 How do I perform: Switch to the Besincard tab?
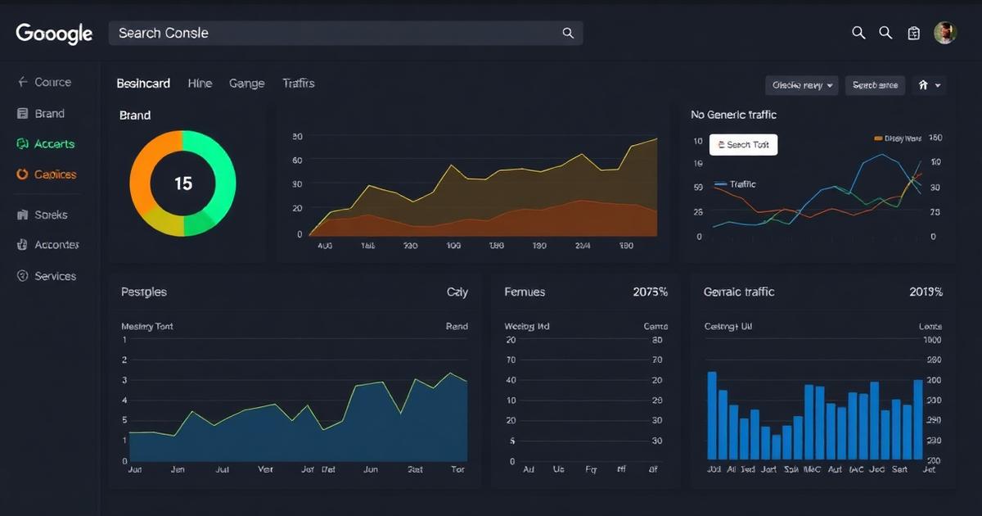pyautogui.click(x=143, y=84)
